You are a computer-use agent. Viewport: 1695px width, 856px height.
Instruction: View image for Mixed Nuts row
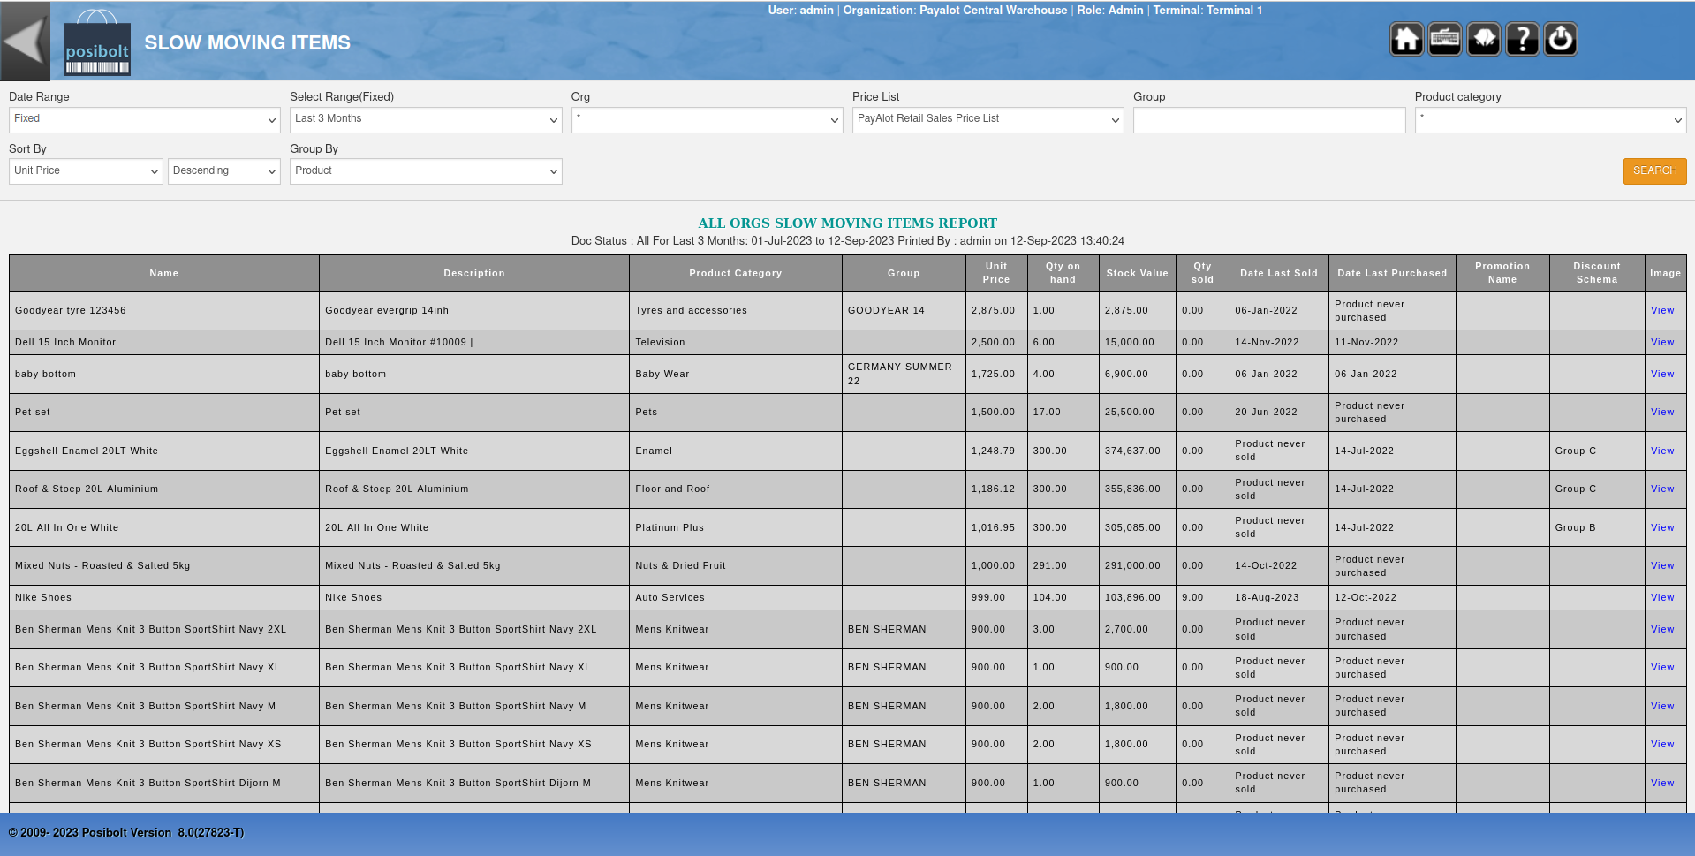[x=1662, y=566]
